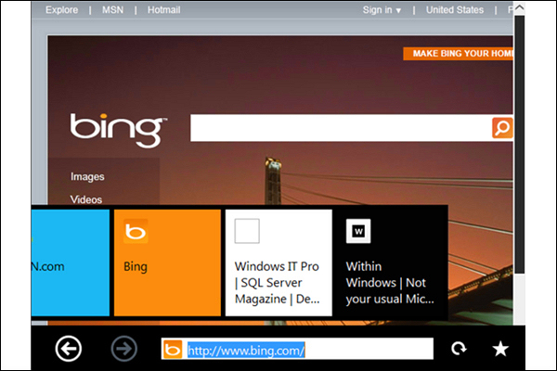This screenshot has height=371, width=557.
Task: Click the forward arrow navigation button
Action: point(123,349)
